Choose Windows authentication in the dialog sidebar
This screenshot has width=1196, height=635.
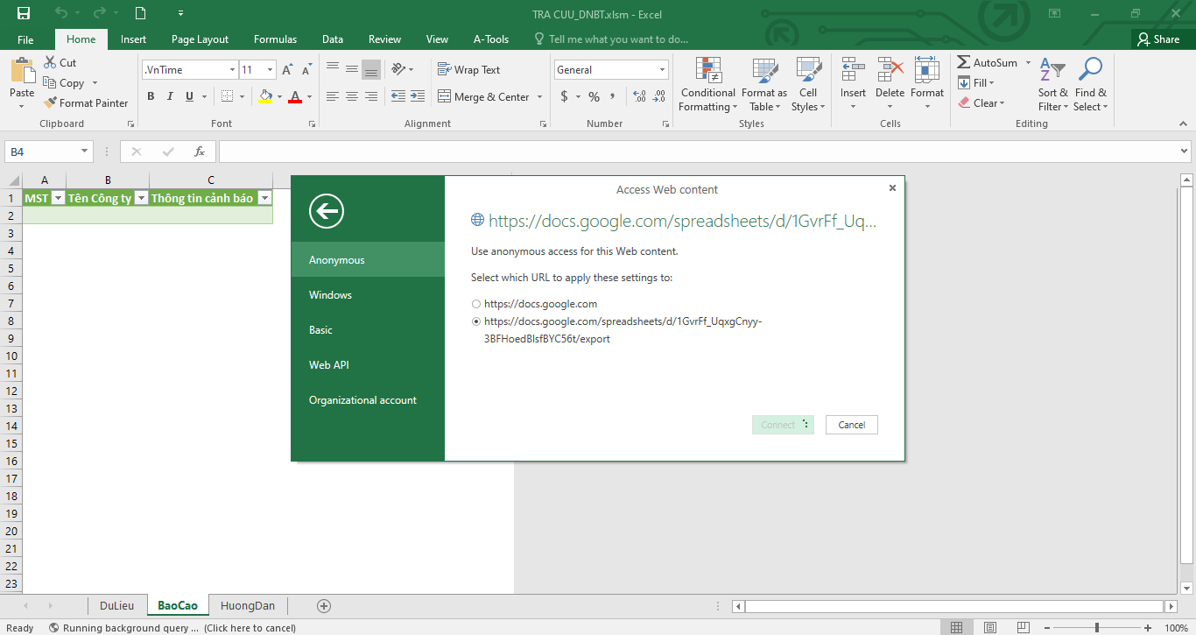(368, 295)
